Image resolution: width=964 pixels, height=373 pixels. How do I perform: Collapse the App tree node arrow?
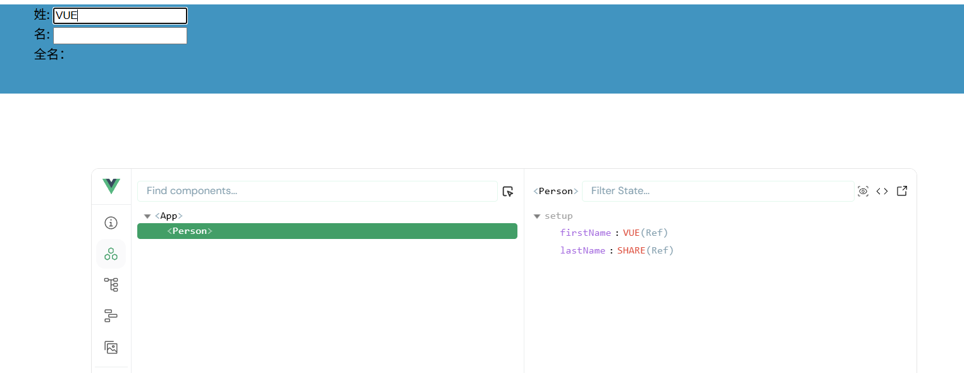pyautogui.click(x=147, y=216)
